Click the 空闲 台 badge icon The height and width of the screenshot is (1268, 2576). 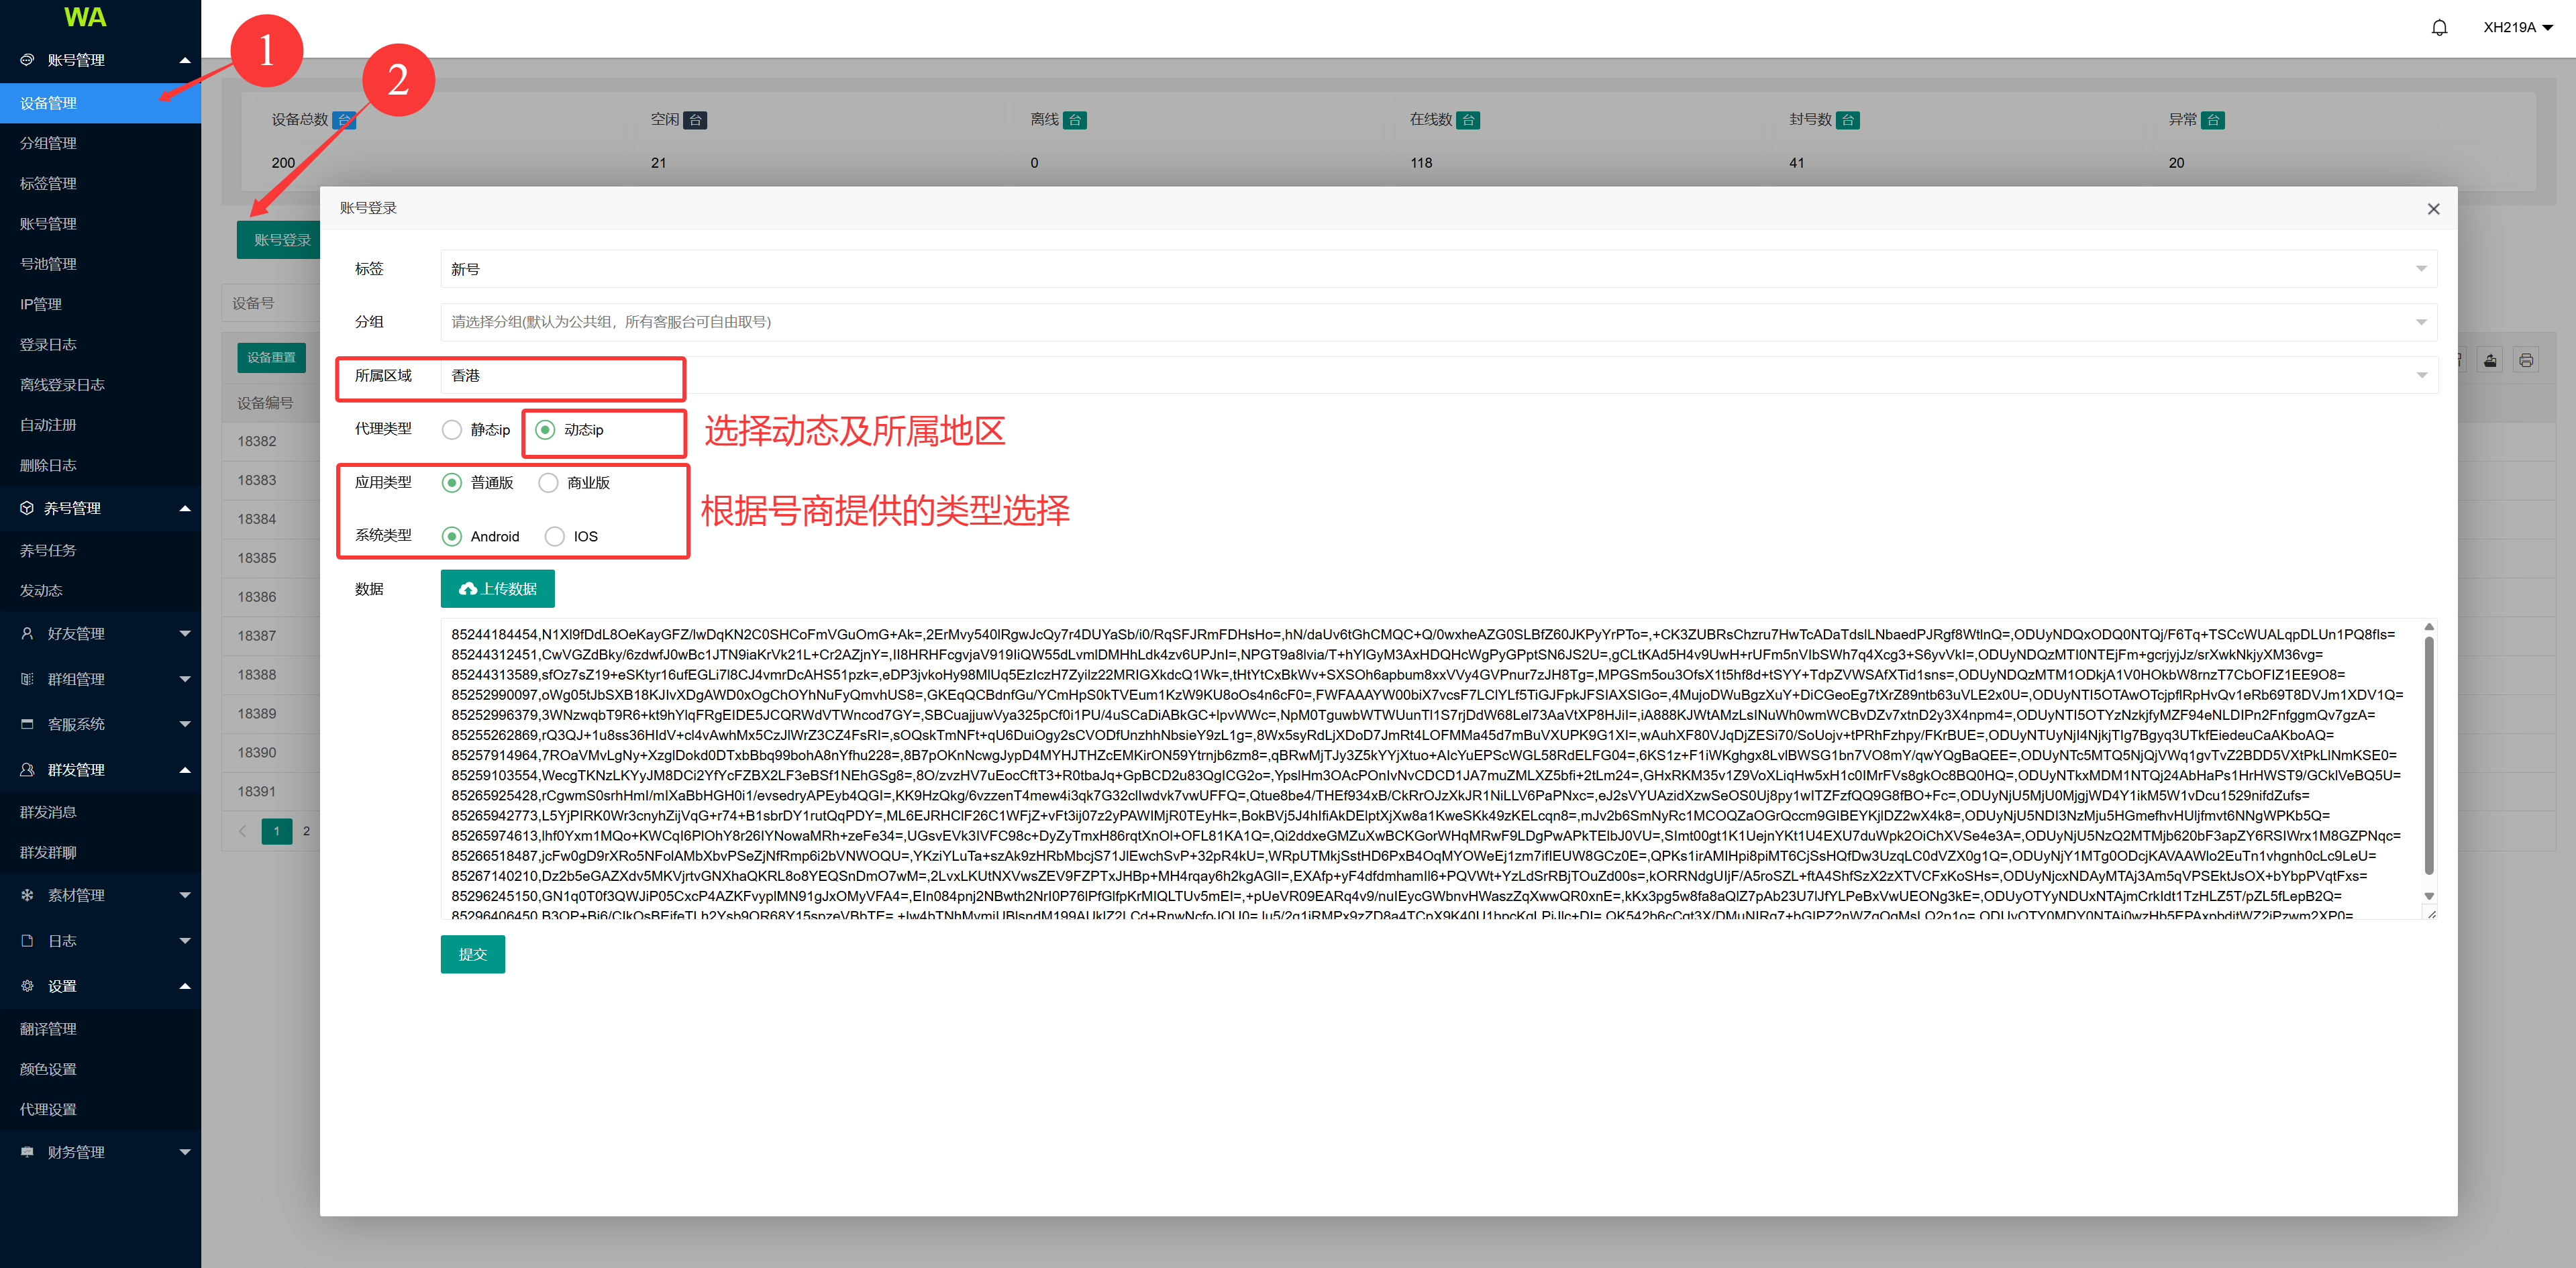coord(695,120)
